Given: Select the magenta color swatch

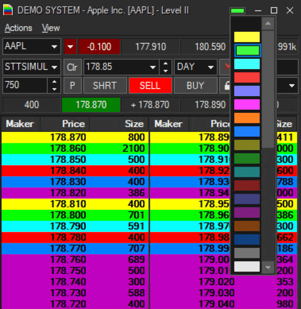Looking at the screenshot, I should (247, 104).
